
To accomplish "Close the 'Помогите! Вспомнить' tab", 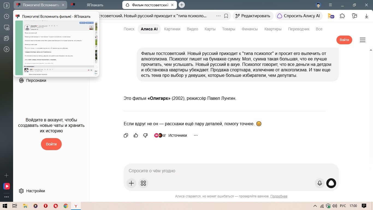I will click(63, 5).
